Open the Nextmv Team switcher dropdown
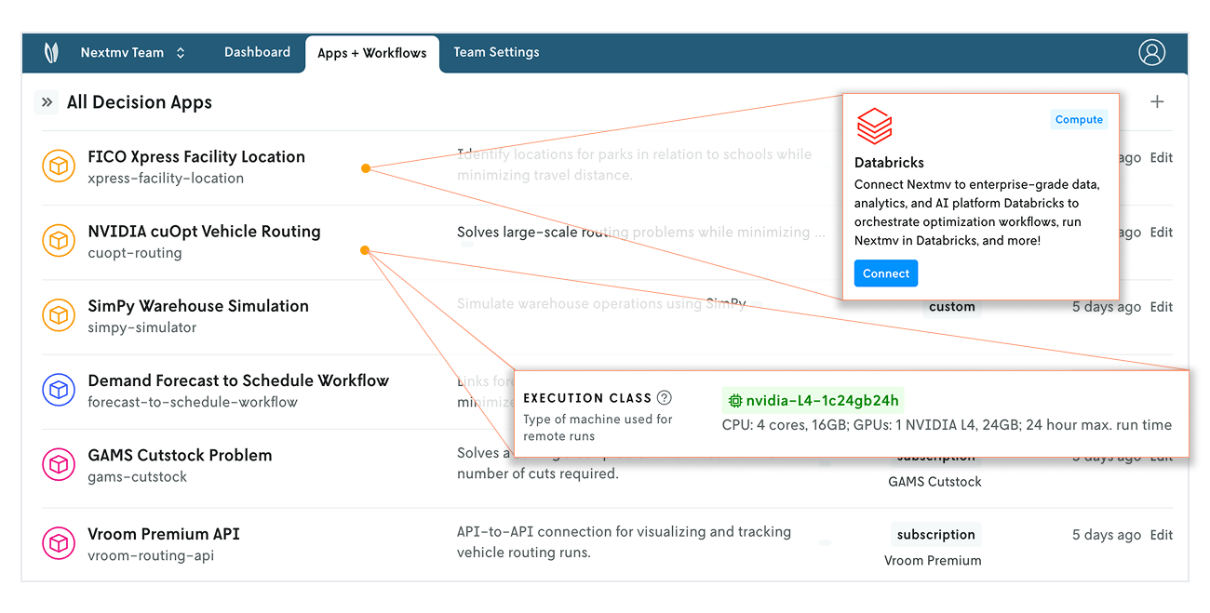The height and width of the screenshot is (613, 1210). pos(133,53)
